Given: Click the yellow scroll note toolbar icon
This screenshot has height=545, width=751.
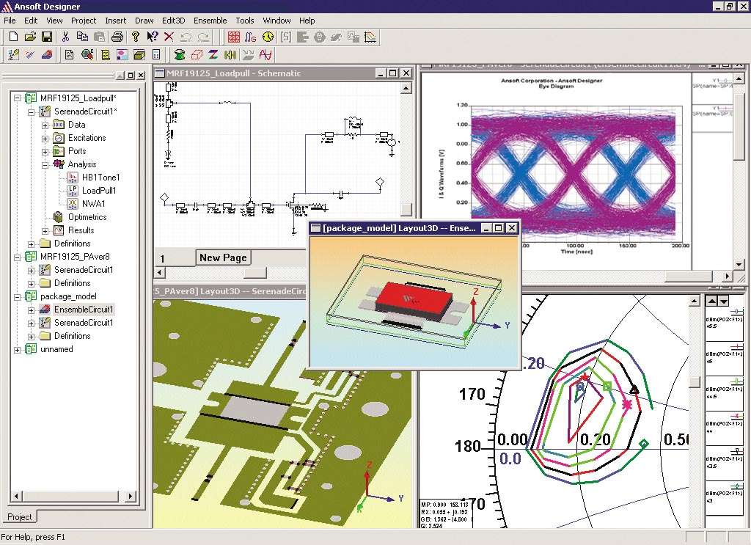Looking at the screenshot, I should [106, 54].
